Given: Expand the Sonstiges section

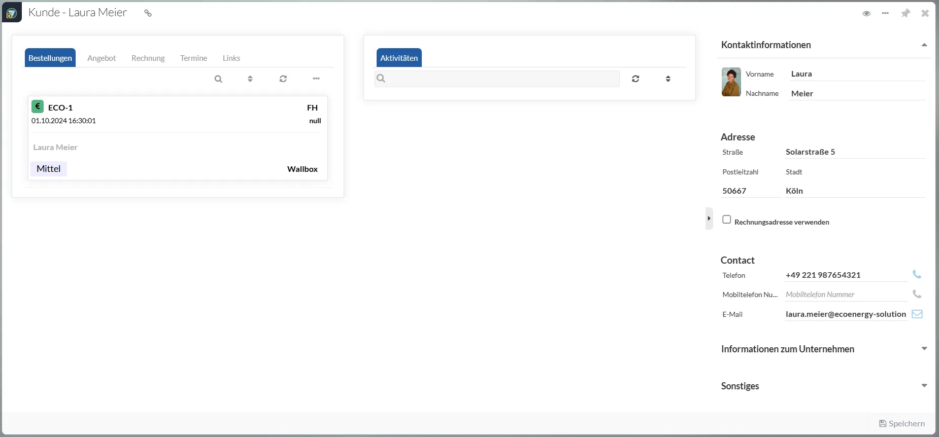Looking at the screenshot, I should pos(924,386).
